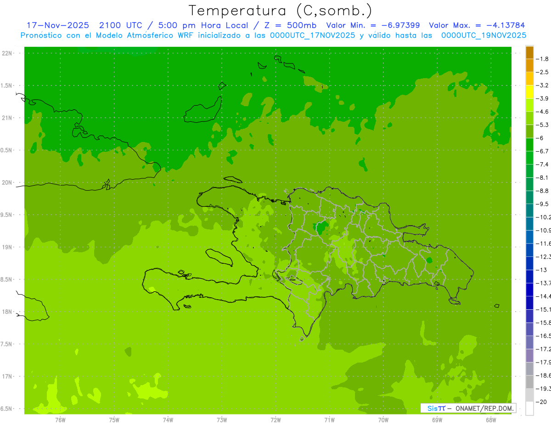Click the '68W' longitude label

coord(491,420)
